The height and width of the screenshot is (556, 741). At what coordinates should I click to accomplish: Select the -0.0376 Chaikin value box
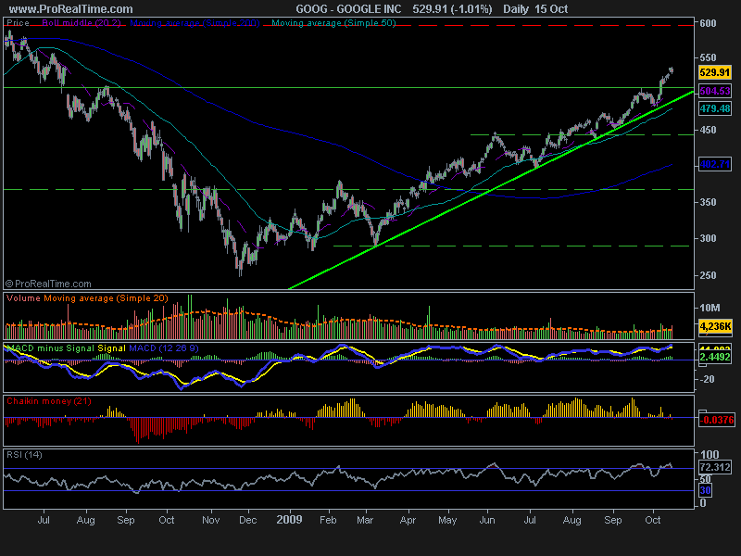tap(716, 420)
